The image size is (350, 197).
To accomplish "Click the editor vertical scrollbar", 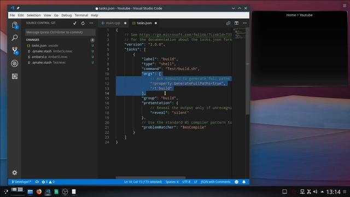I will click(248, 71).
